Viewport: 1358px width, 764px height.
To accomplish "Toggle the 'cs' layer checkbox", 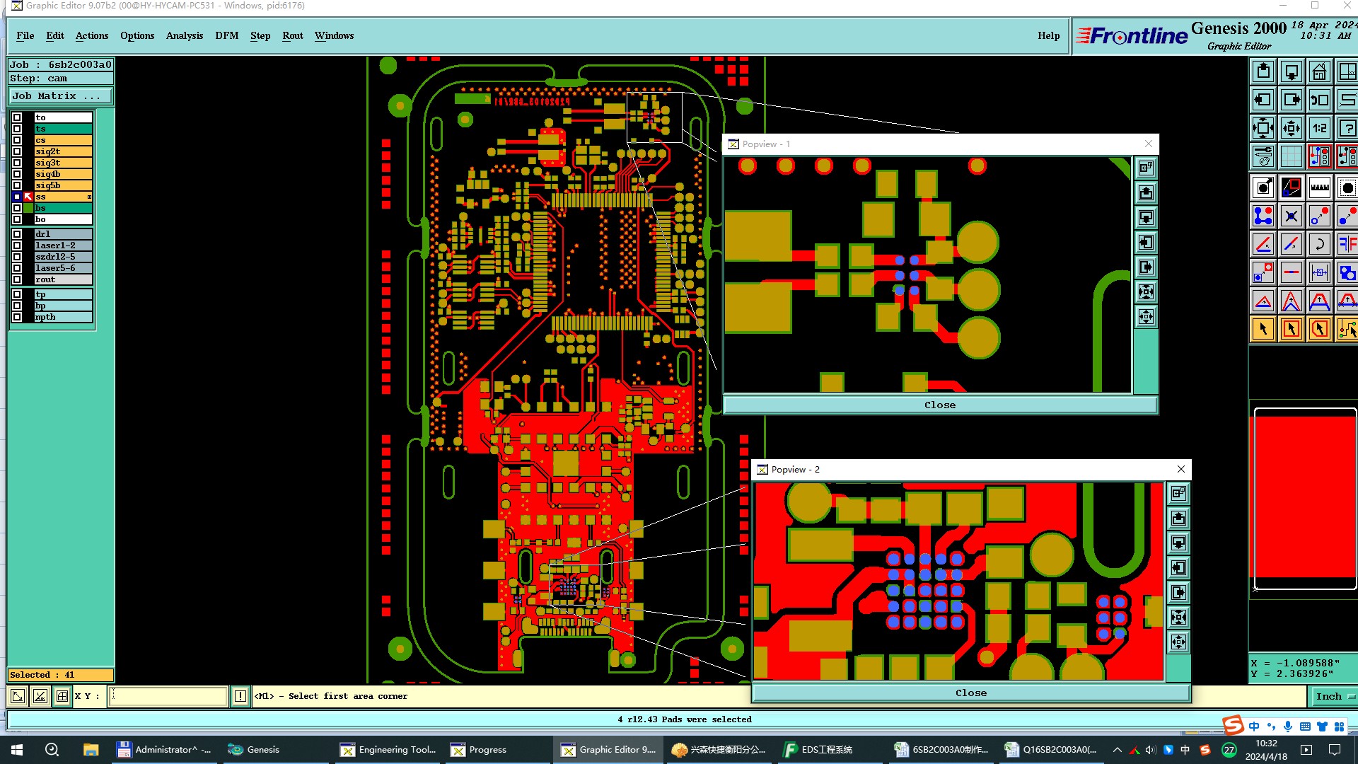I will [x=17, y=140].
